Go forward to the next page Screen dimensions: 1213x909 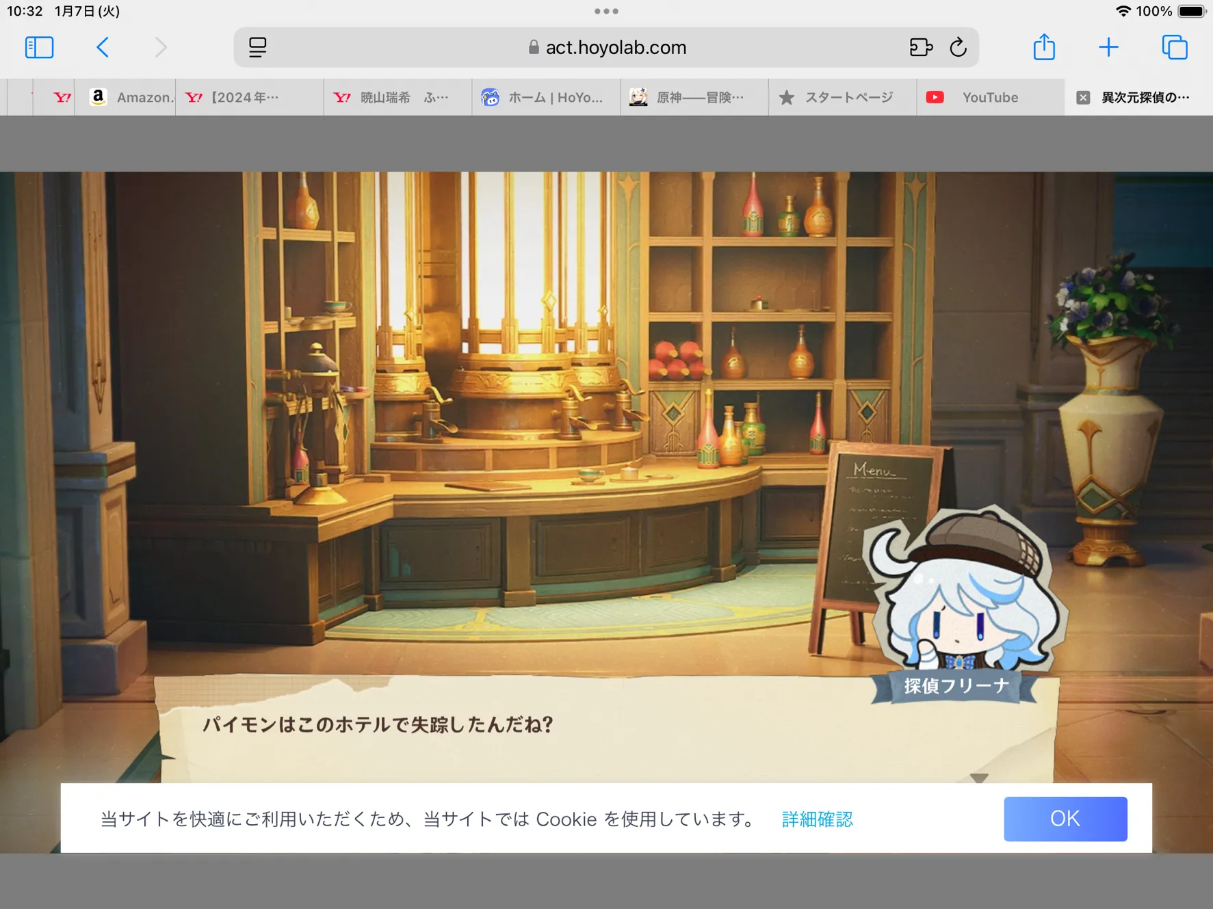pyautogui.click(x=161, y=47)
